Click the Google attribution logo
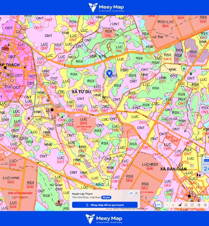Screen dimensions: 209x226 [x=109, y=209]
